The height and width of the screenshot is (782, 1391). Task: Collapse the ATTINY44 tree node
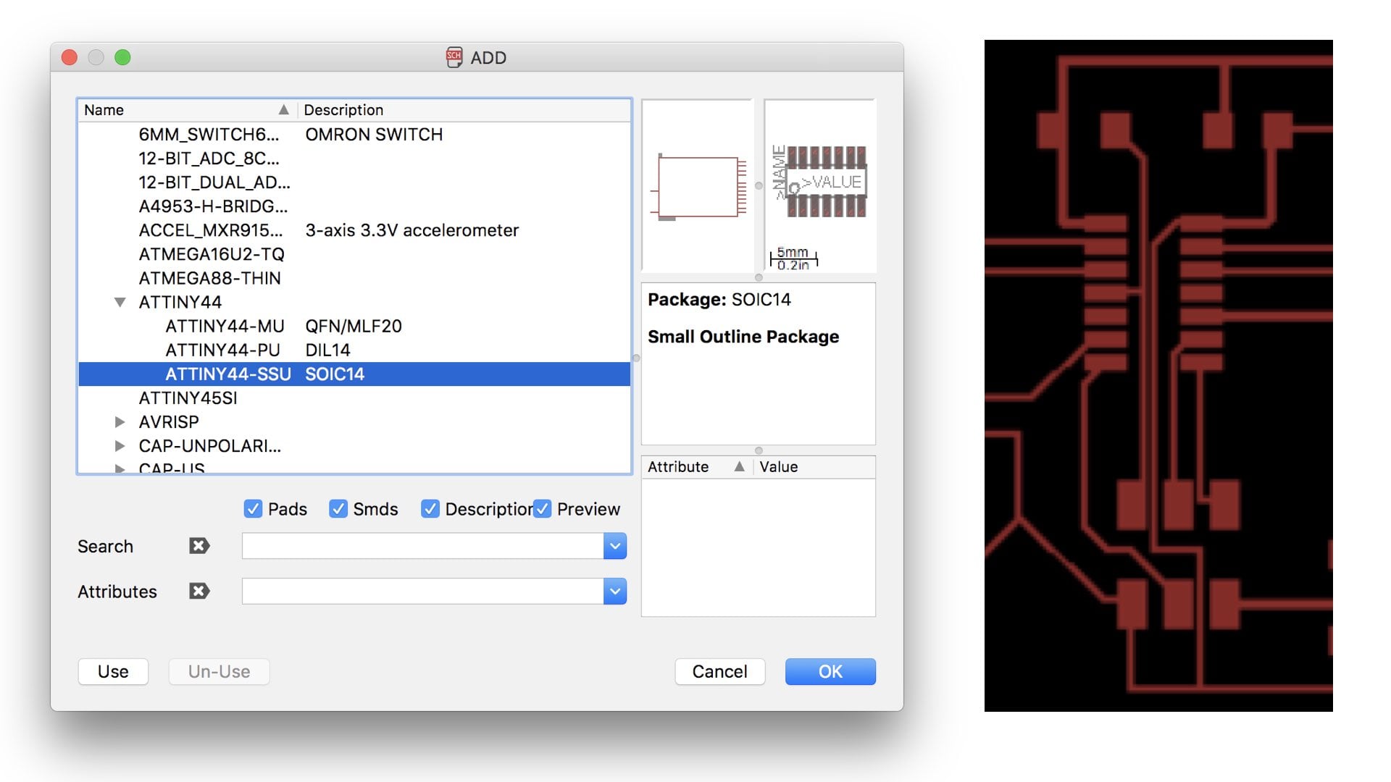click(x=120, y=302)
